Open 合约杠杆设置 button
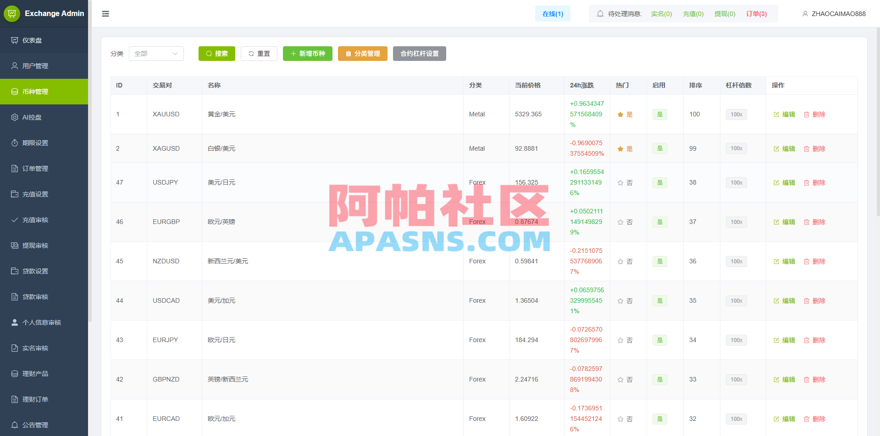This screenshot has width=880, height=436. [x=420, y=54]
